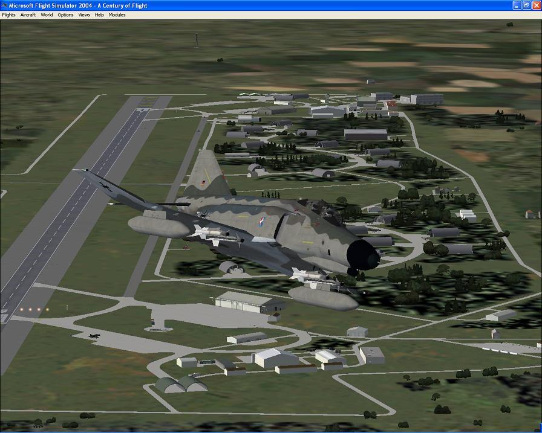Open the World menu
Image resolution: width=542 pixels, height=433 pixels.
pyautogui.click(x=47, y=15)
